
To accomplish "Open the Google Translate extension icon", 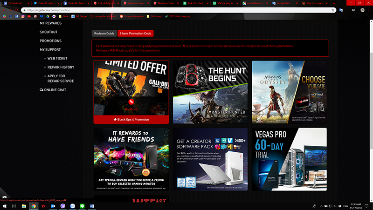I will click(341, 10).
